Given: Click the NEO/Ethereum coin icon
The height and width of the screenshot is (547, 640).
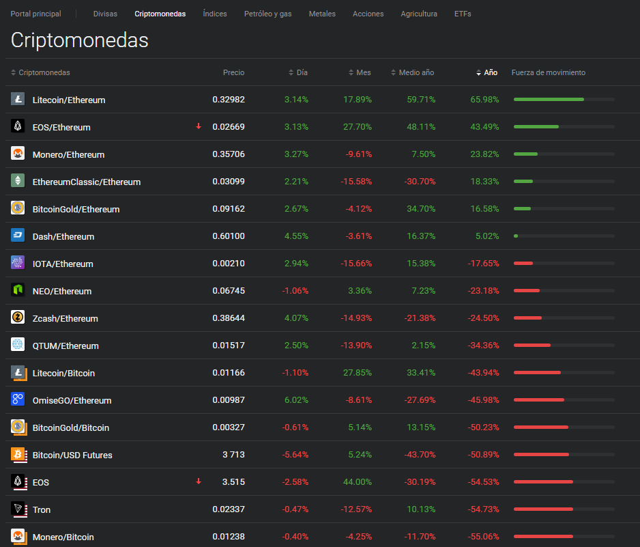Looking at the screenshot, I should 18,290.
